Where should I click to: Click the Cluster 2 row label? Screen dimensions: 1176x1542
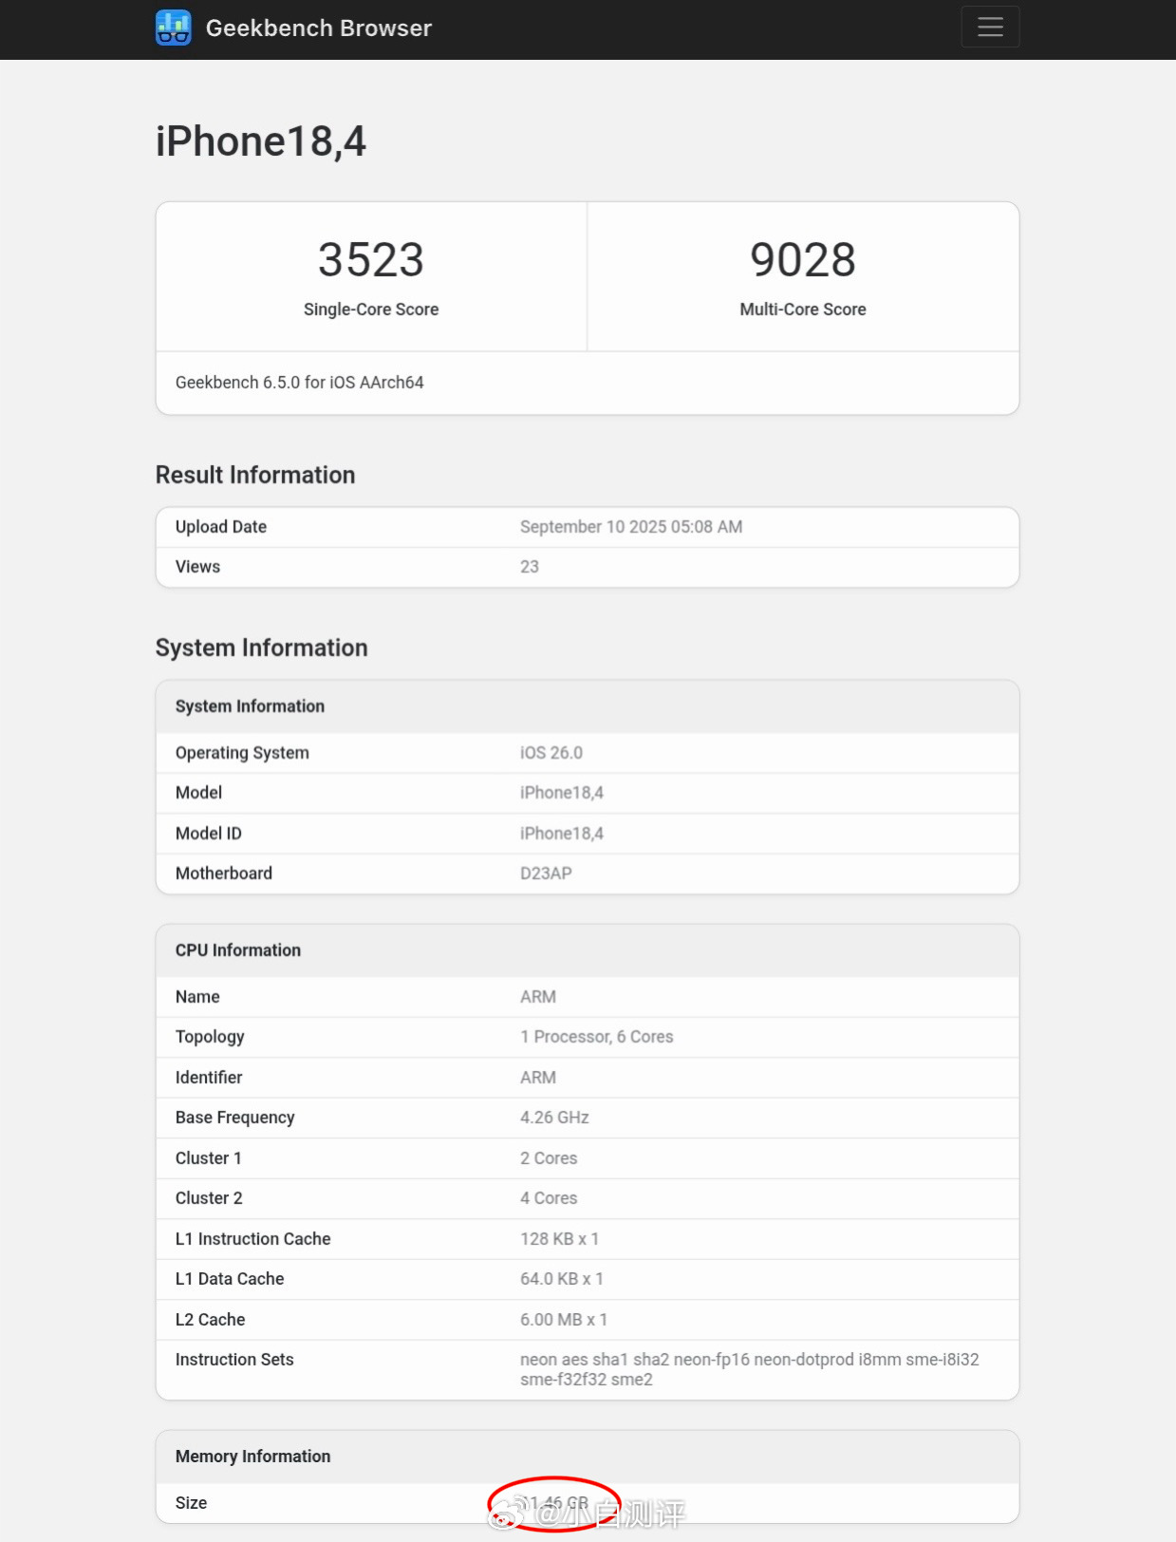pos(209,1198)
